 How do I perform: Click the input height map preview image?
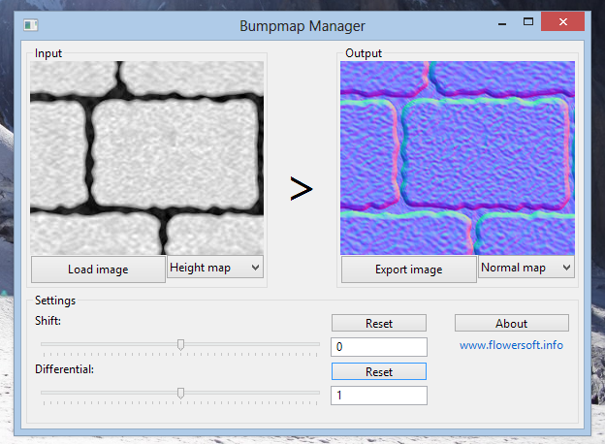click(147, 158)
